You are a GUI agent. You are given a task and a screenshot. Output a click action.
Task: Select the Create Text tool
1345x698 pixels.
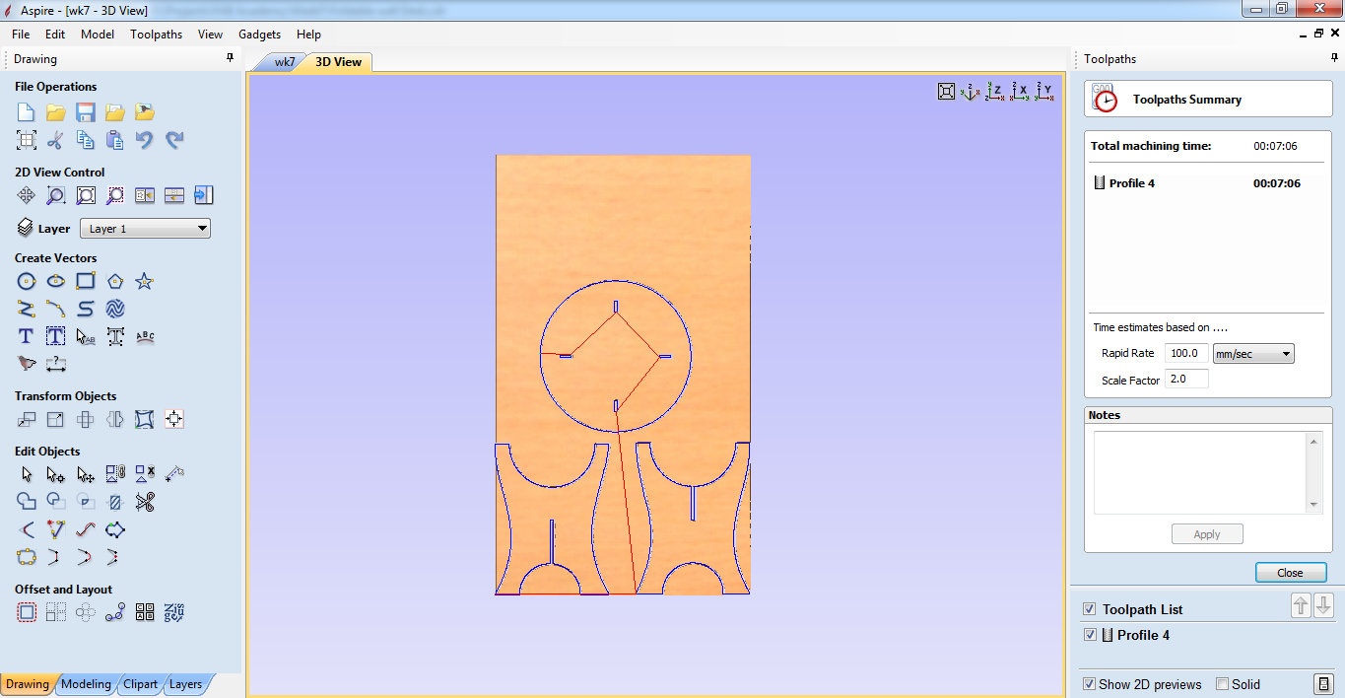[27, 336]
